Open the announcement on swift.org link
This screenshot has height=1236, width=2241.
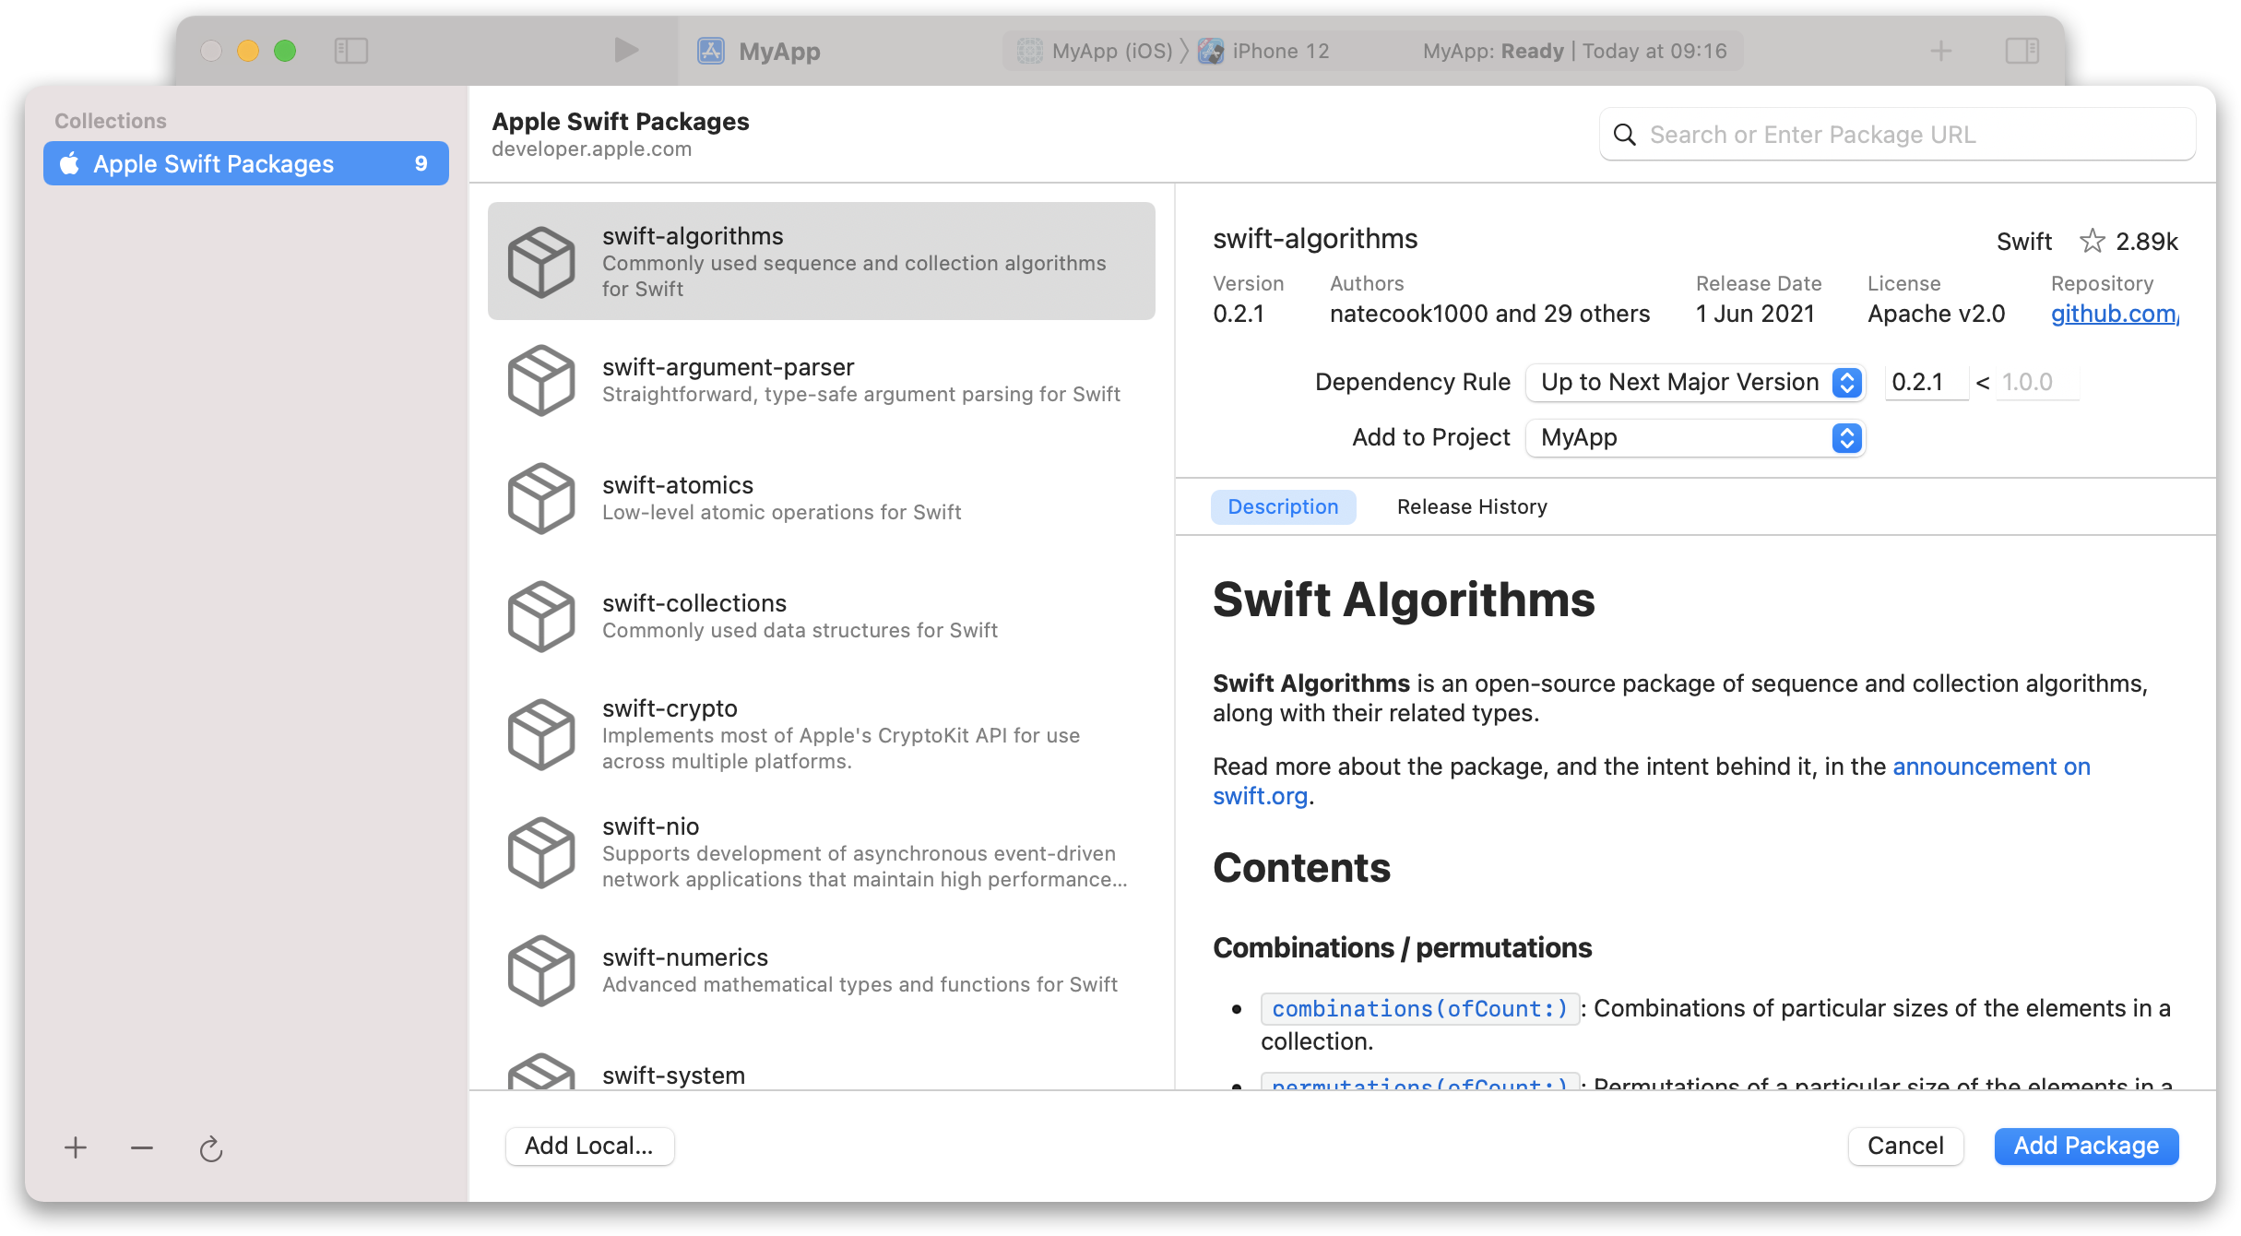tap(1991, 767)
